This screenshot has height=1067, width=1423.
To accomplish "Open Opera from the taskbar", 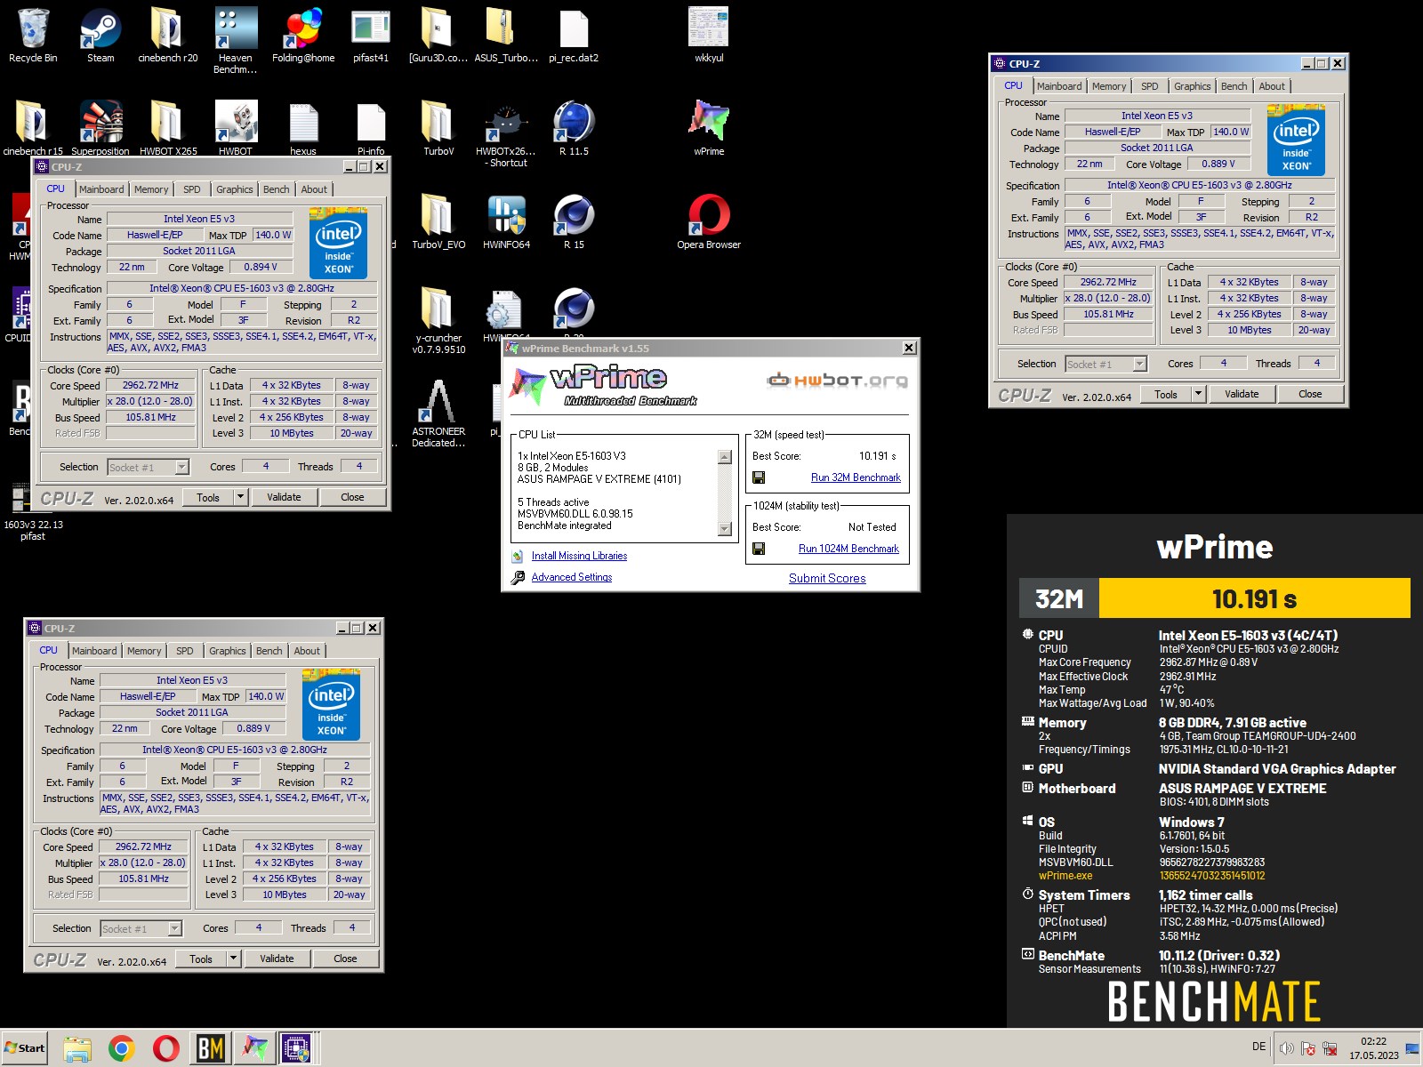I will [166, 1049].
